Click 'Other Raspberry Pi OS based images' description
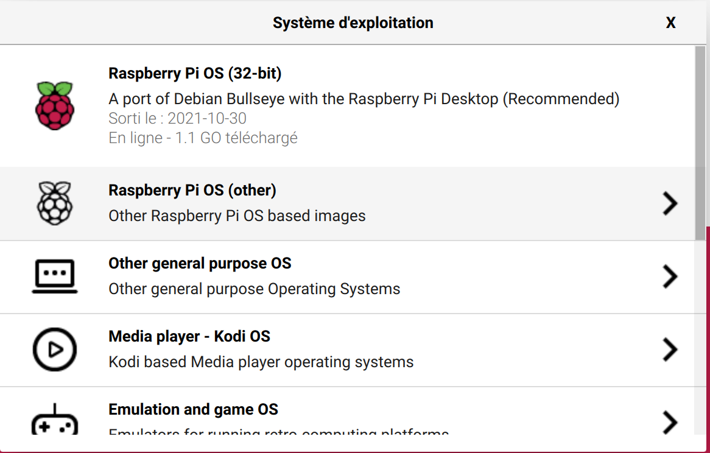Screen dimensions: 710x453 [x=237, y=216]
